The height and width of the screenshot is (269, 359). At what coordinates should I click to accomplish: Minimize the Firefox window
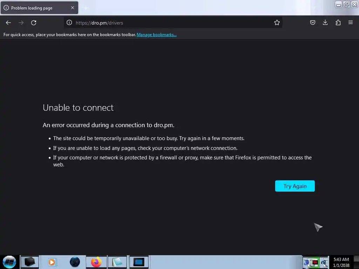coord(338,4)
